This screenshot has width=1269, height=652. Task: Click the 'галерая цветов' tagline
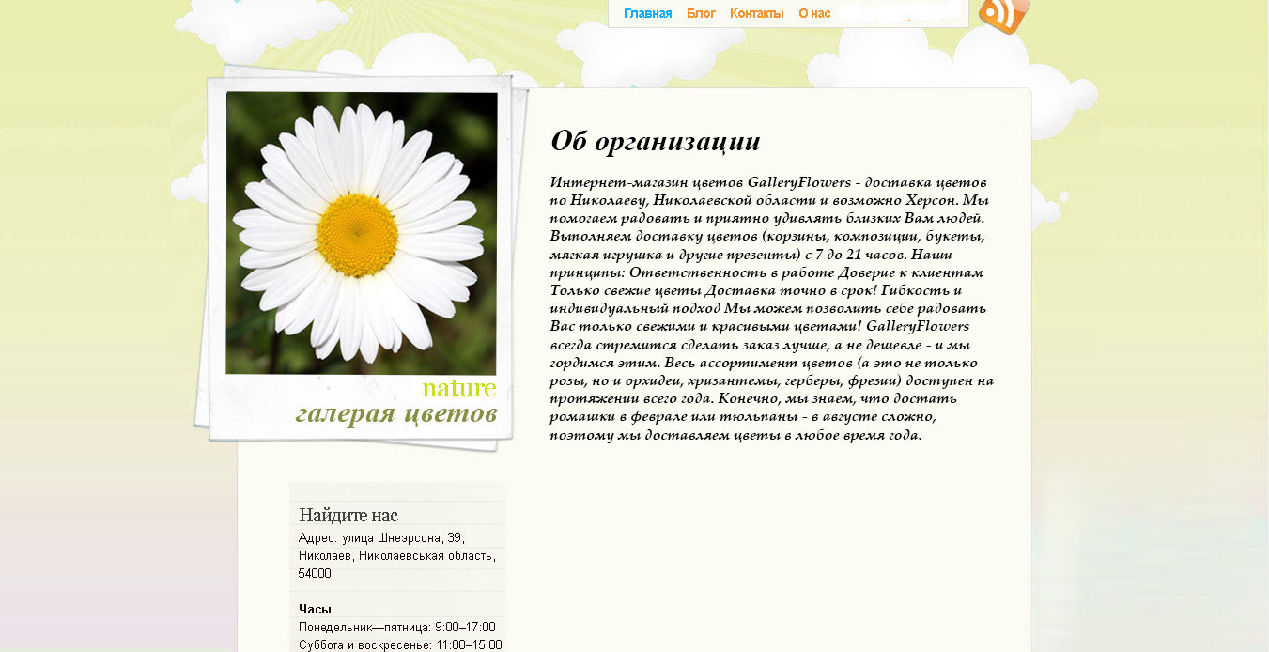pos(395,413)
